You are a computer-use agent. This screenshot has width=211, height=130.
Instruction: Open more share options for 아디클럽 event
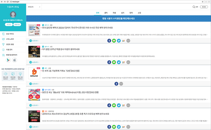click(x=128, y=62)
